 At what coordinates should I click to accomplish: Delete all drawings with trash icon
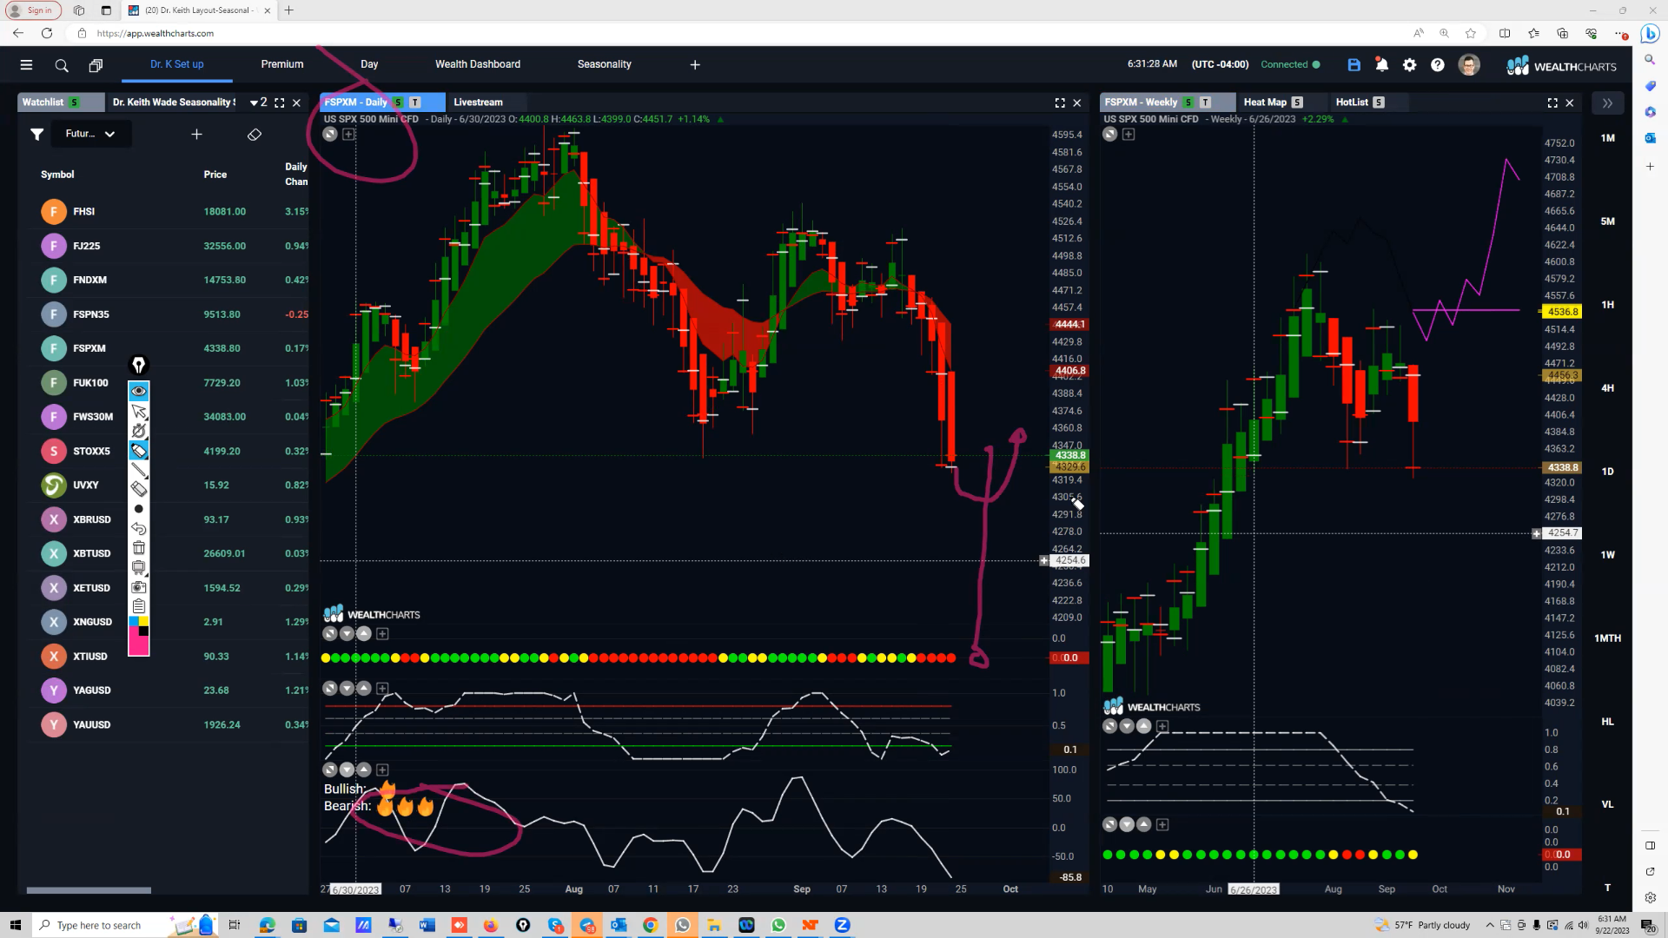[x=139, y=547]
